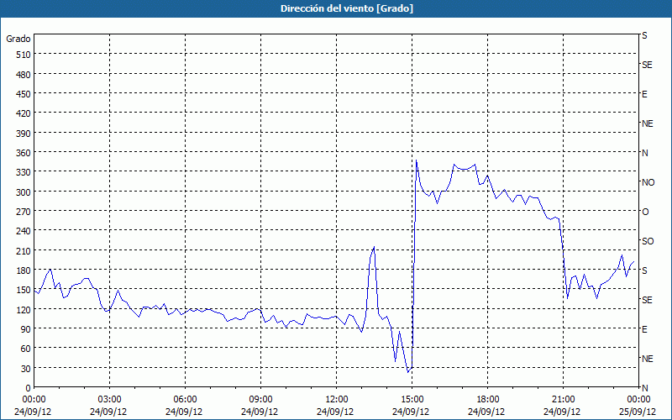Select the E compass label beside 450 gridline

(x=644, y=94)
